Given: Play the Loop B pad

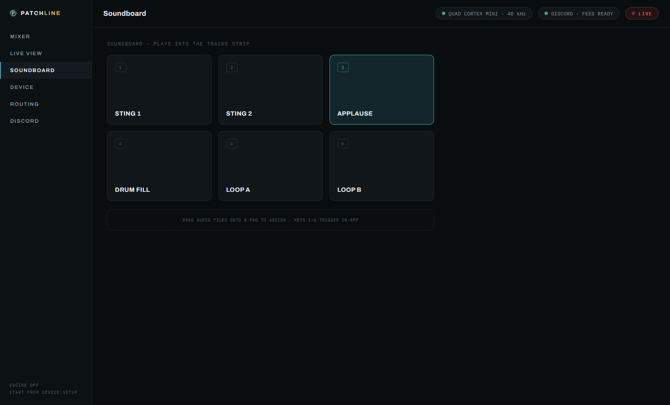Looking at the screenshot, I should click(x=382, y=166).
